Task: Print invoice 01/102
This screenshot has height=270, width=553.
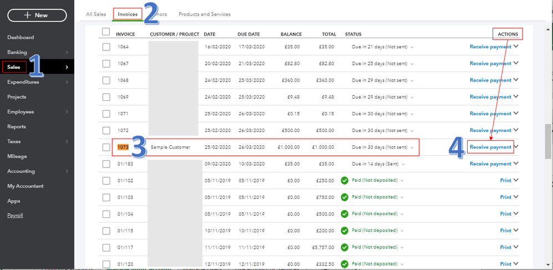Action: 506,180
